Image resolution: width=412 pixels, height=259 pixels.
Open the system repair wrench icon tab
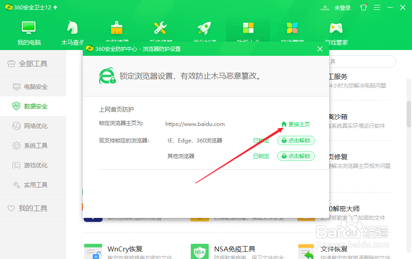pyautogui.click(x=160, y=28)
